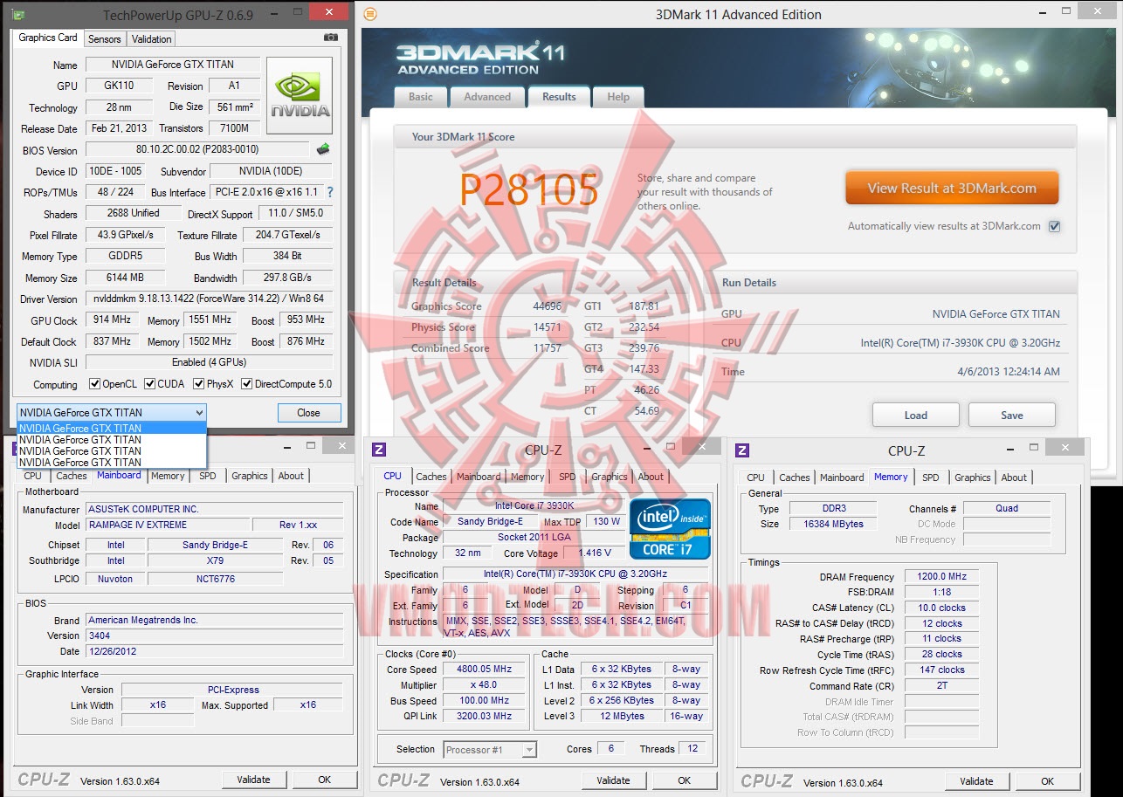Click the View Result at 3DMark.com button
Screen dimensions: 1123x797
tap(952, 188)
